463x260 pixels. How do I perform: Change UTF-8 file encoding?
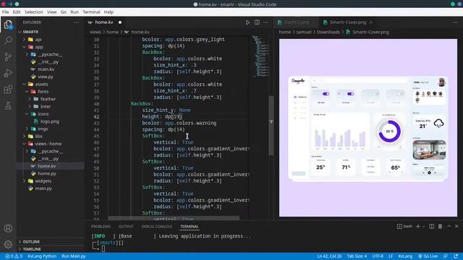pos(378,256)
